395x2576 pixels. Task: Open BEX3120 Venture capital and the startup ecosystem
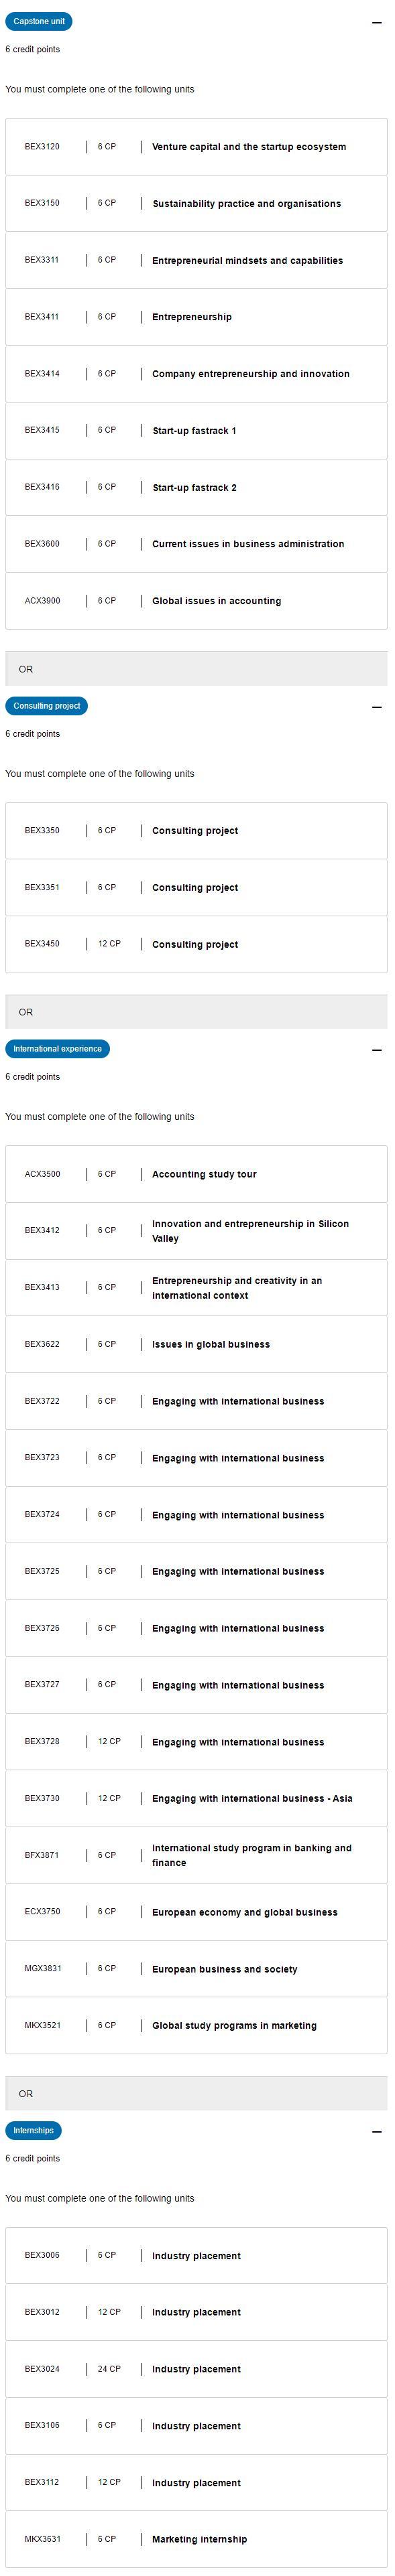pos(196,147)
